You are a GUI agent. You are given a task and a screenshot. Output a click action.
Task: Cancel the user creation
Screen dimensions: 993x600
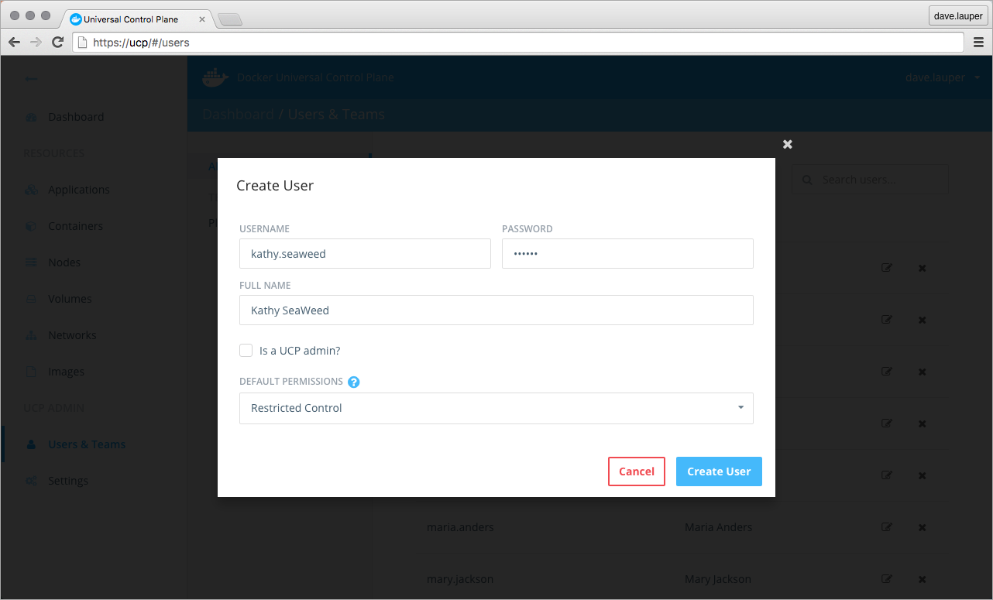pos(636,471)
